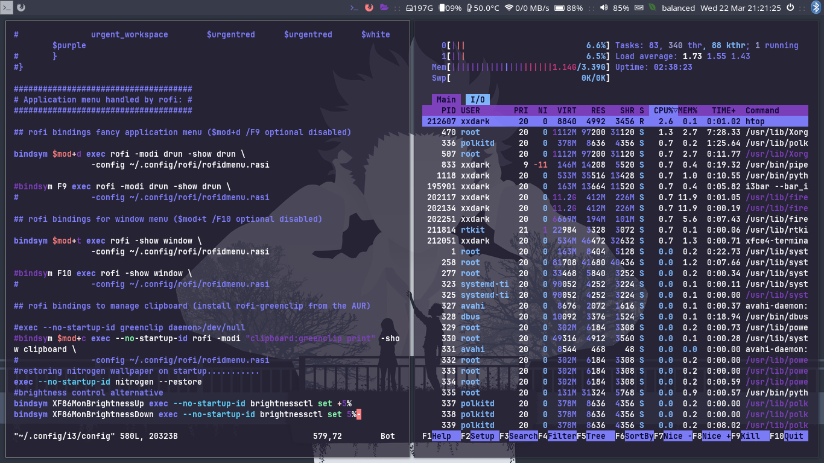Select systemd-ti process row PID 323
Screen dimensions: 824x463
point(615,284)
